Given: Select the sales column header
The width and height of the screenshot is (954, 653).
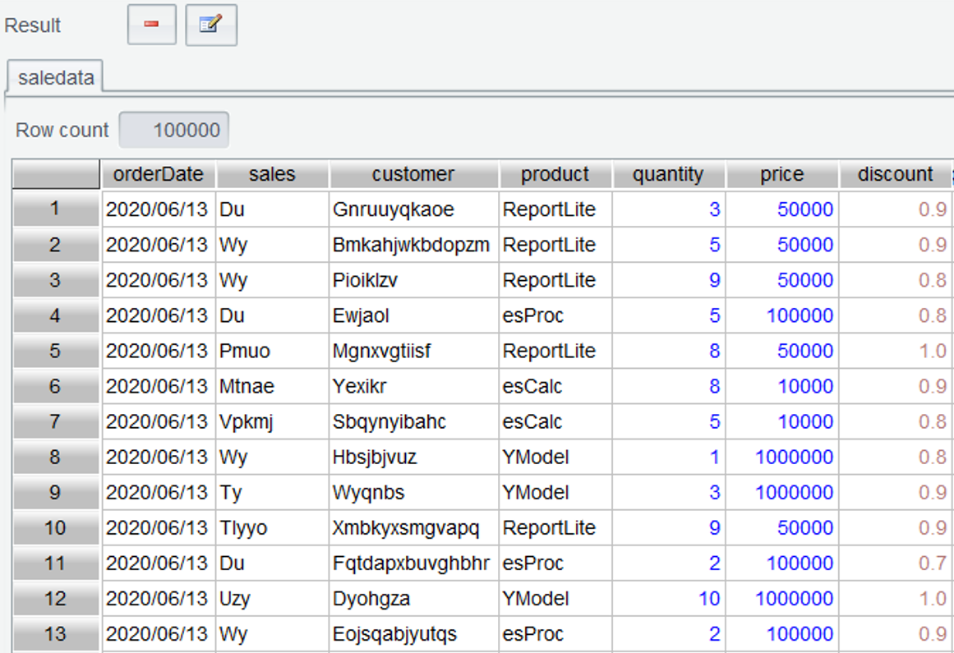Looking at the screenshot, I should (x=272, y=174).
